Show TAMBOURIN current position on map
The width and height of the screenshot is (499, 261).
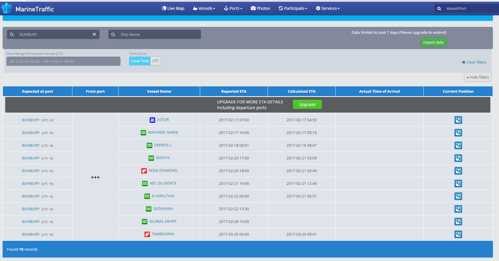coord(458,234)
